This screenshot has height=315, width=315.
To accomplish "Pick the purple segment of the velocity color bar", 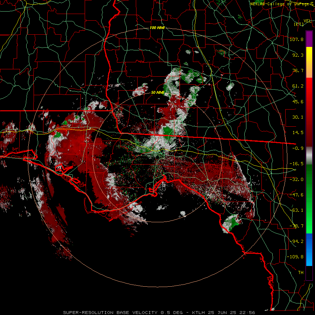I will (309, 39).
